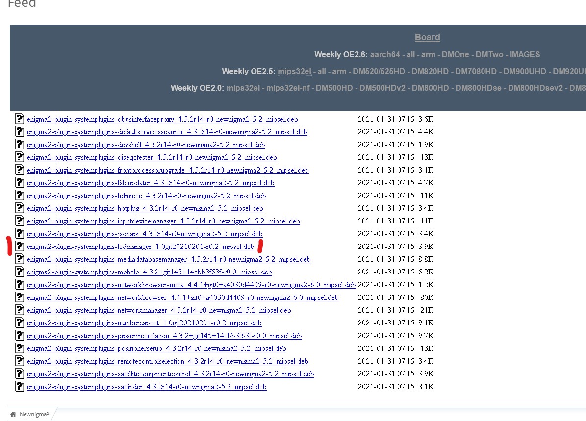Image resolution: width=586 pixels, height=421 pixels.
Task: Click the file icon beside satfinder package
Action: [19, 387]
